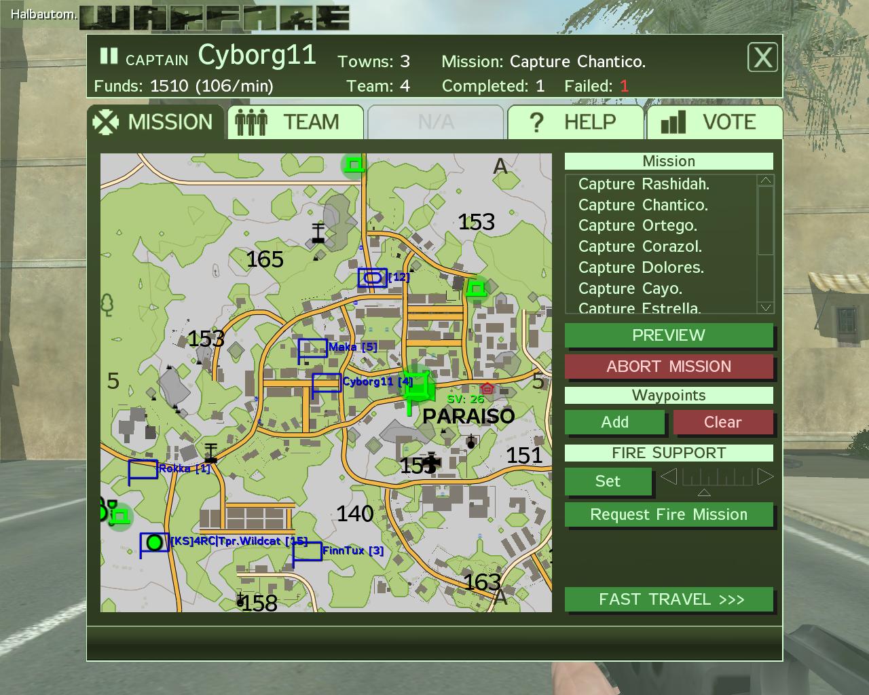Click the pause icon beside CAPTAIN
This screenshot has width=869, height=695.
tap(109, 56)
